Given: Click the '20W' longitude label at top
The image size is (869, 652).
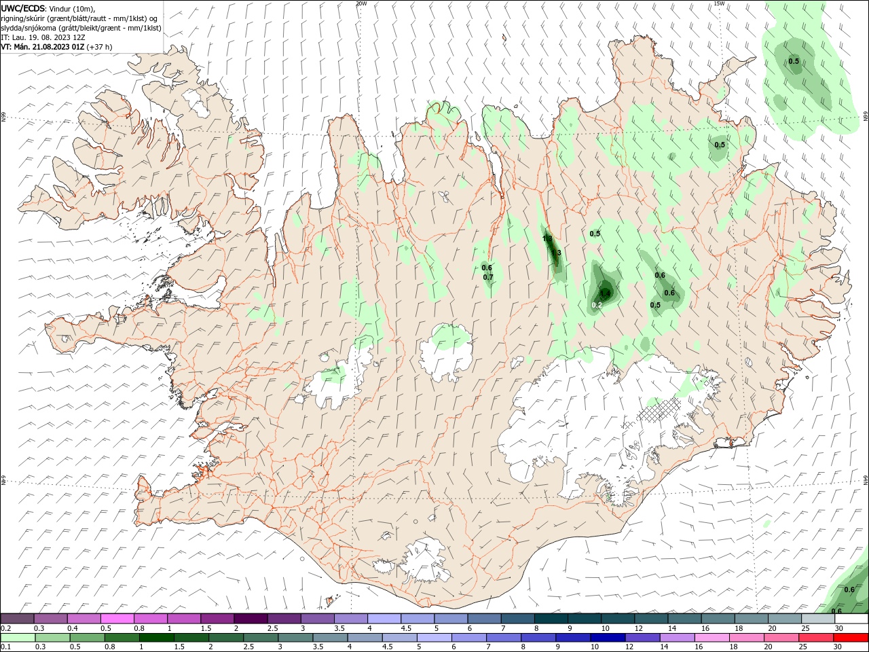Looking at the screenshot, I should (x=361, y=3).
